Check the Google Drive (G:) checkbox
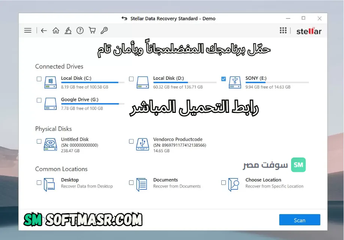Viewport: 344px width, 240px height. click(39, 100)
